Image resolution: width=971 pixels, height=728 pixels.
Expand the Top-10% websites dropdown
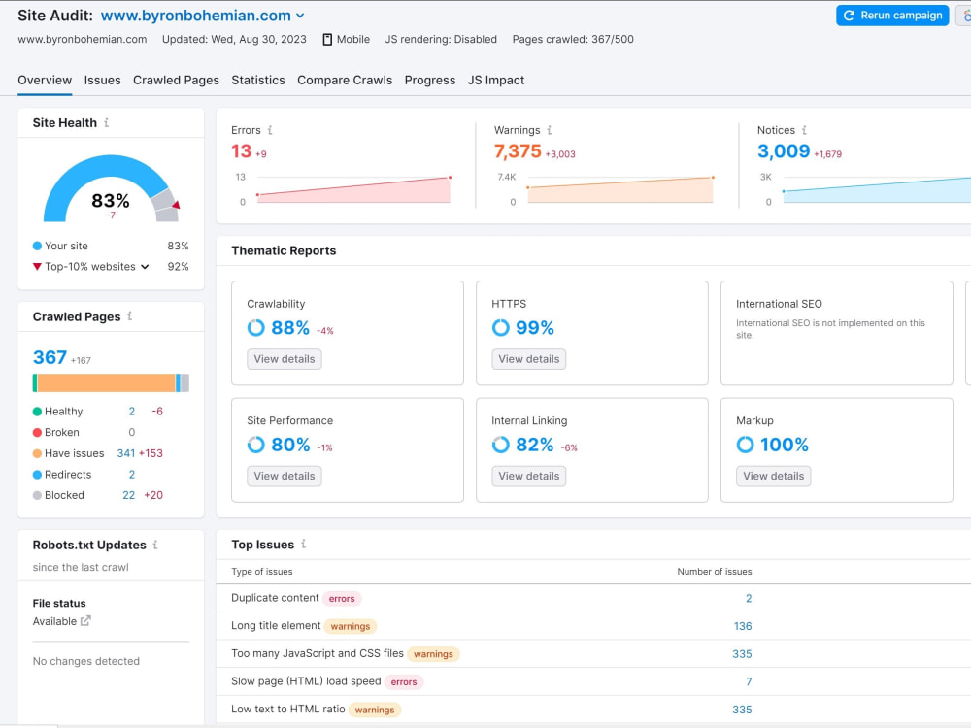tap(145, 267)
